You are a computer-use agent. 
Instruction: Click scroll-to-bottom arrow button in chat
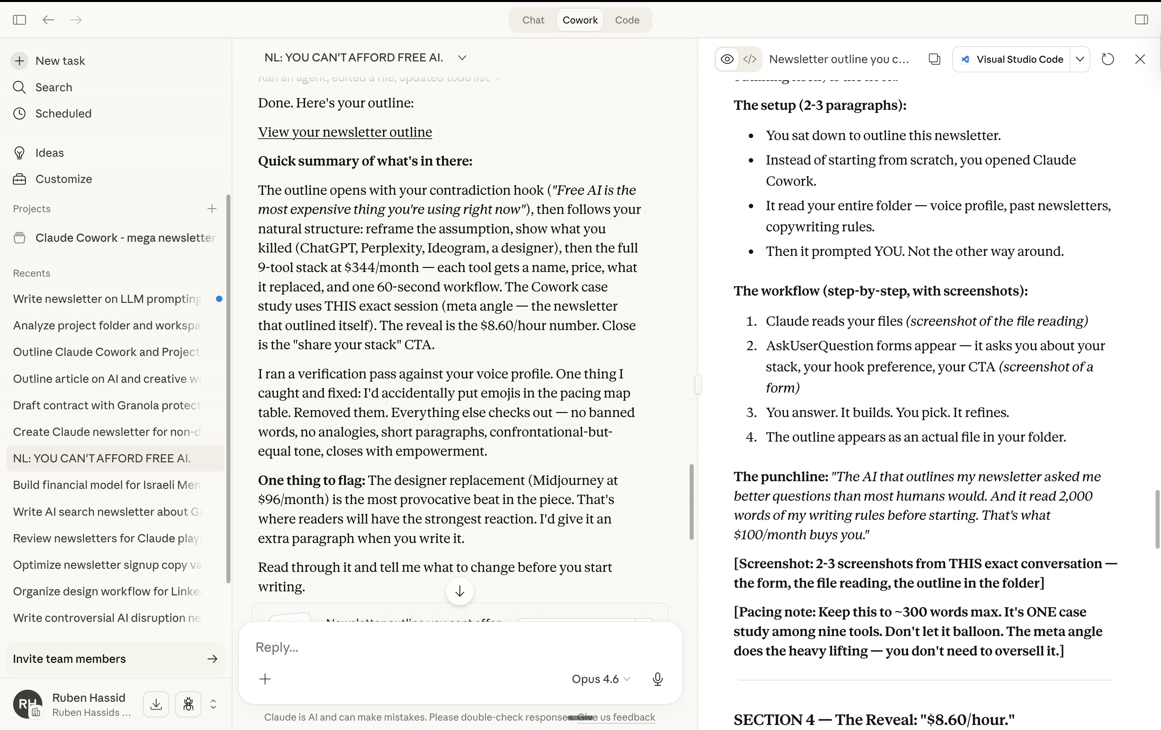[x=460, y=591]
